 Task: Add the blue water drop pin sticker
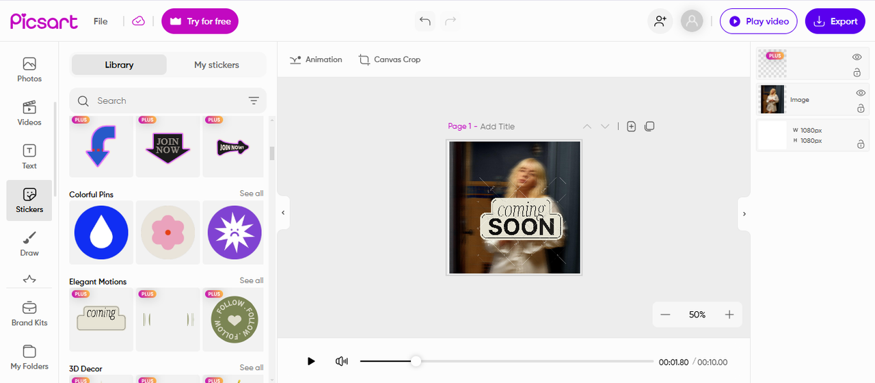[101, 233]
